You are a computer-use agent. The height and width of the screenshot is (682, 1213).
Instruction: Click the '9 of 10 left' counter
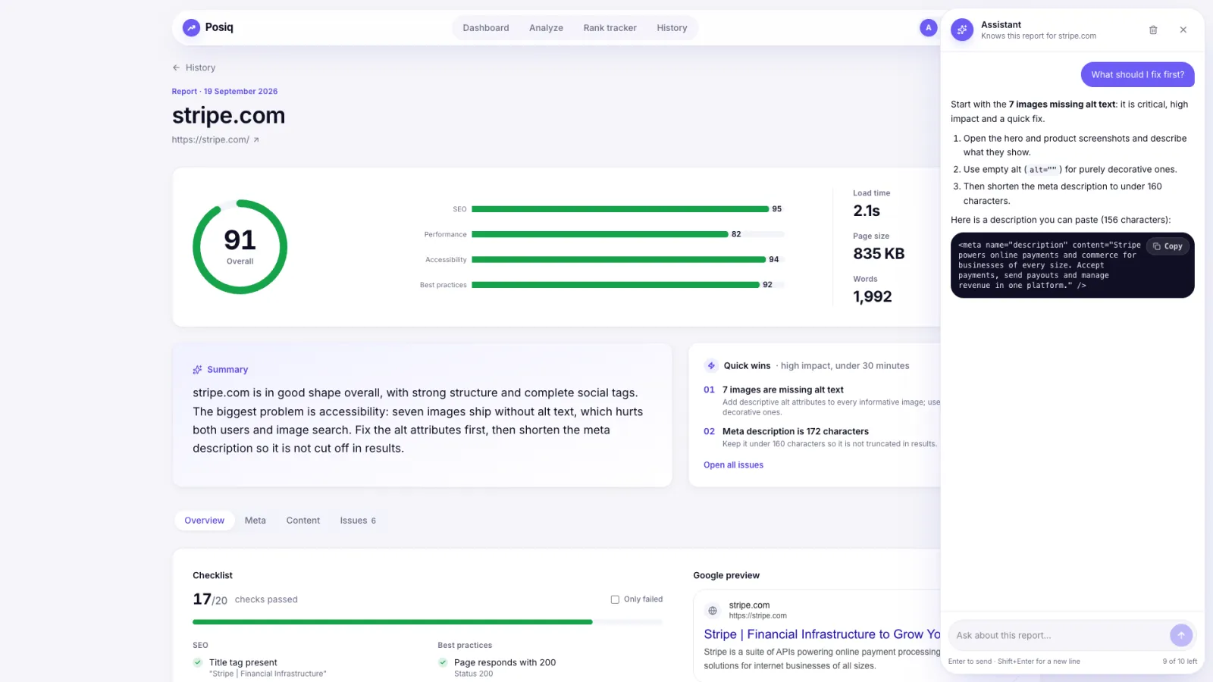pyautogui.click(x=1180, y=662)
